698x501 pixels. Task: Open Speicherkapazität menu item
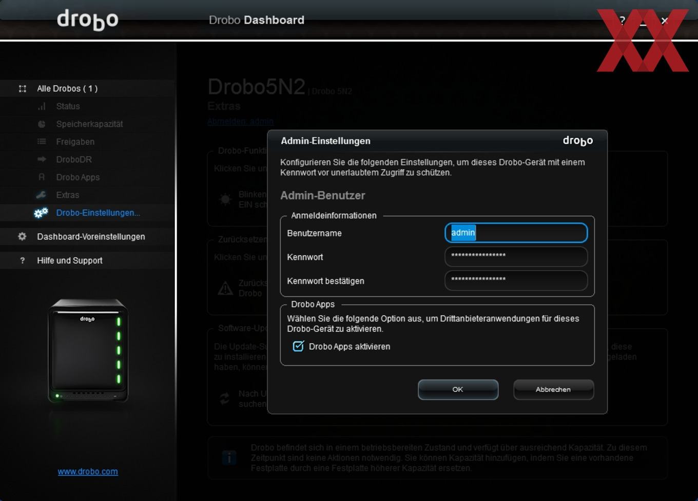tap(89, 124)
